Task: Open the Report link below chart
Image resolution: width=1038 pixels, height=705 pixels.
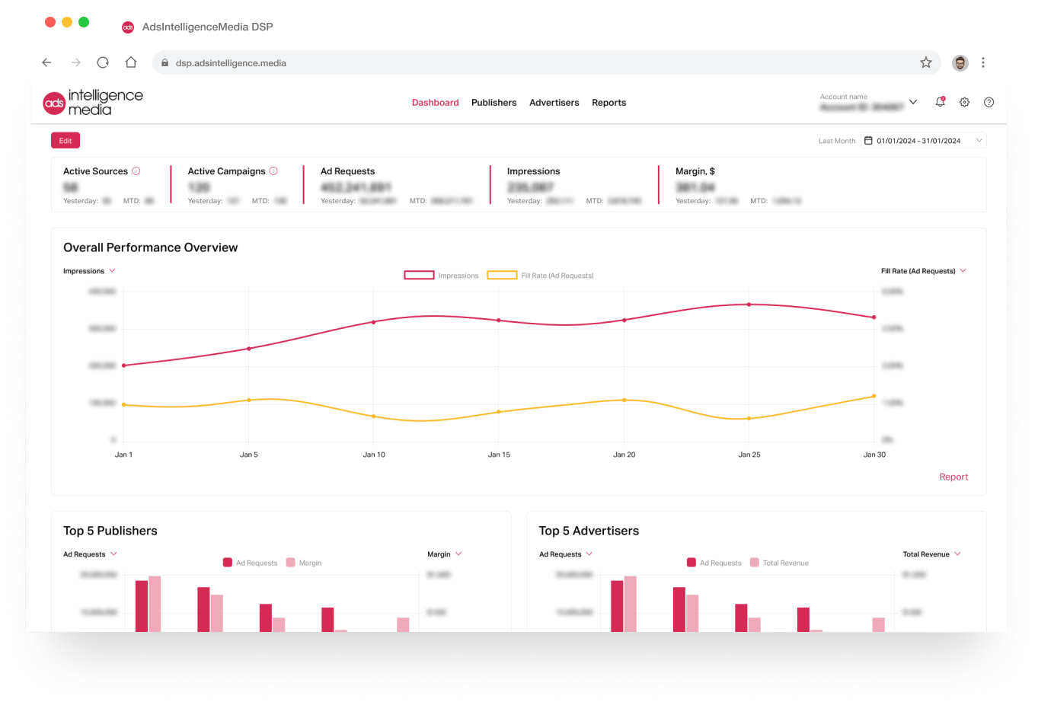Action: click(x=953, y=477)
